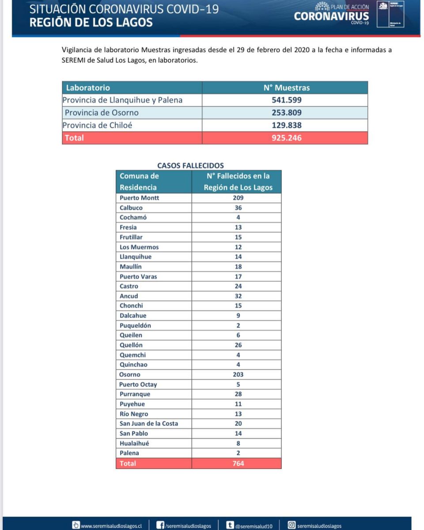Select the San Juan de la Costa row

pos(198,424)
